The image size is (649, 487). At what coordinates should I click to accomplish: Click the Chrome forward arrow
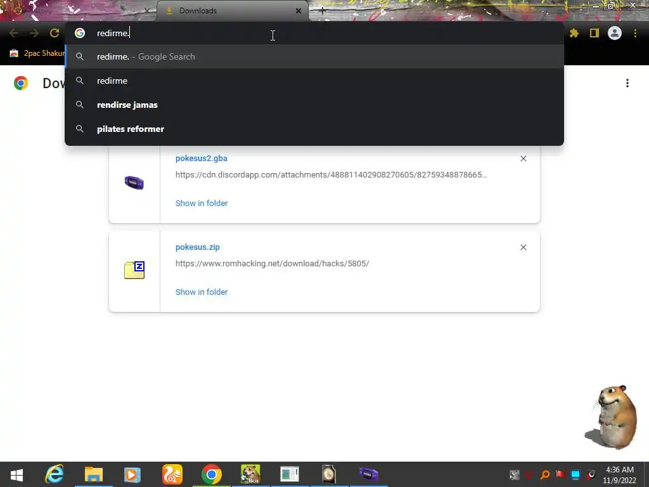pyautogui.click(x=34, y=33)
